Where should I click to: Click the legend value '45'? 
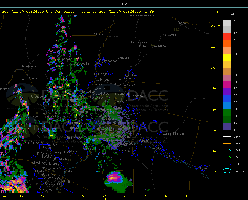click(x=235, y=75)
